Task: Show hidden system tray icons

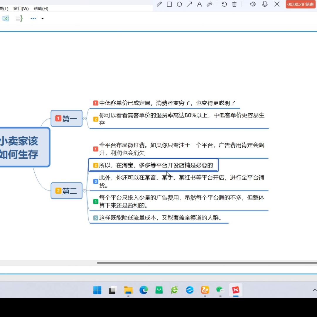Action: point(315,290)
